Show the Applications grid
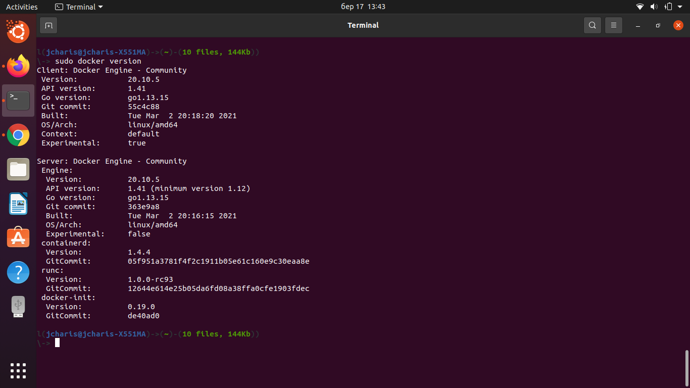The width and height of the screenshot is (690, 388). coord(18,370)
